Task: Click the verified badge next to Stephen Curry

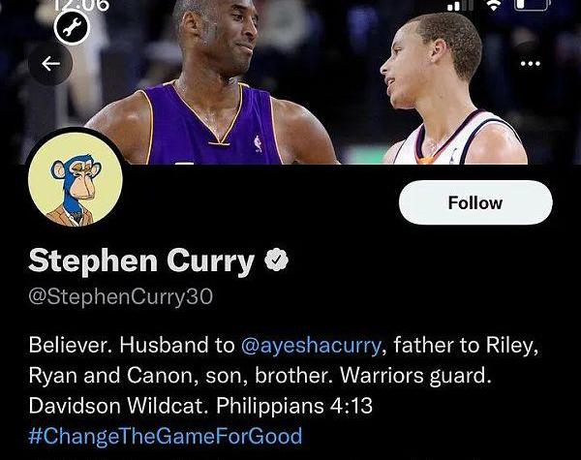Action: pyautogui.click(x=276, y=260)
